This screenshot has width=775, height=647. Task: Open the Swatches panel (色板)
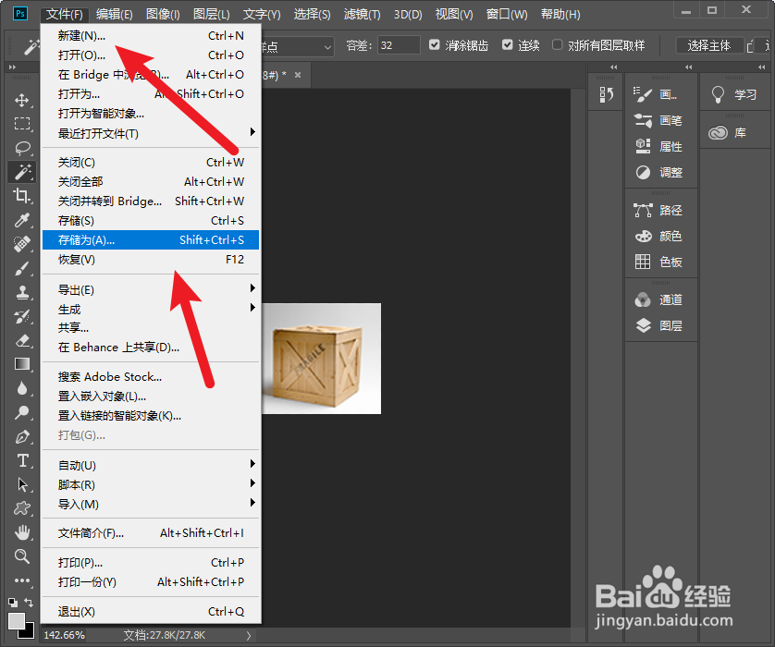click(659, 262)
